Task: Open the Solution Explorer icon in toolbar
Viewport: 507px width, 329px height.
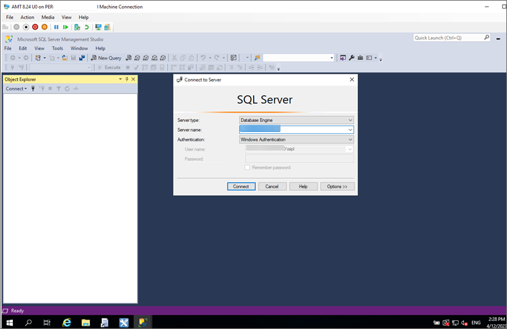Action: pyautogui.click(x=342, y=58)
